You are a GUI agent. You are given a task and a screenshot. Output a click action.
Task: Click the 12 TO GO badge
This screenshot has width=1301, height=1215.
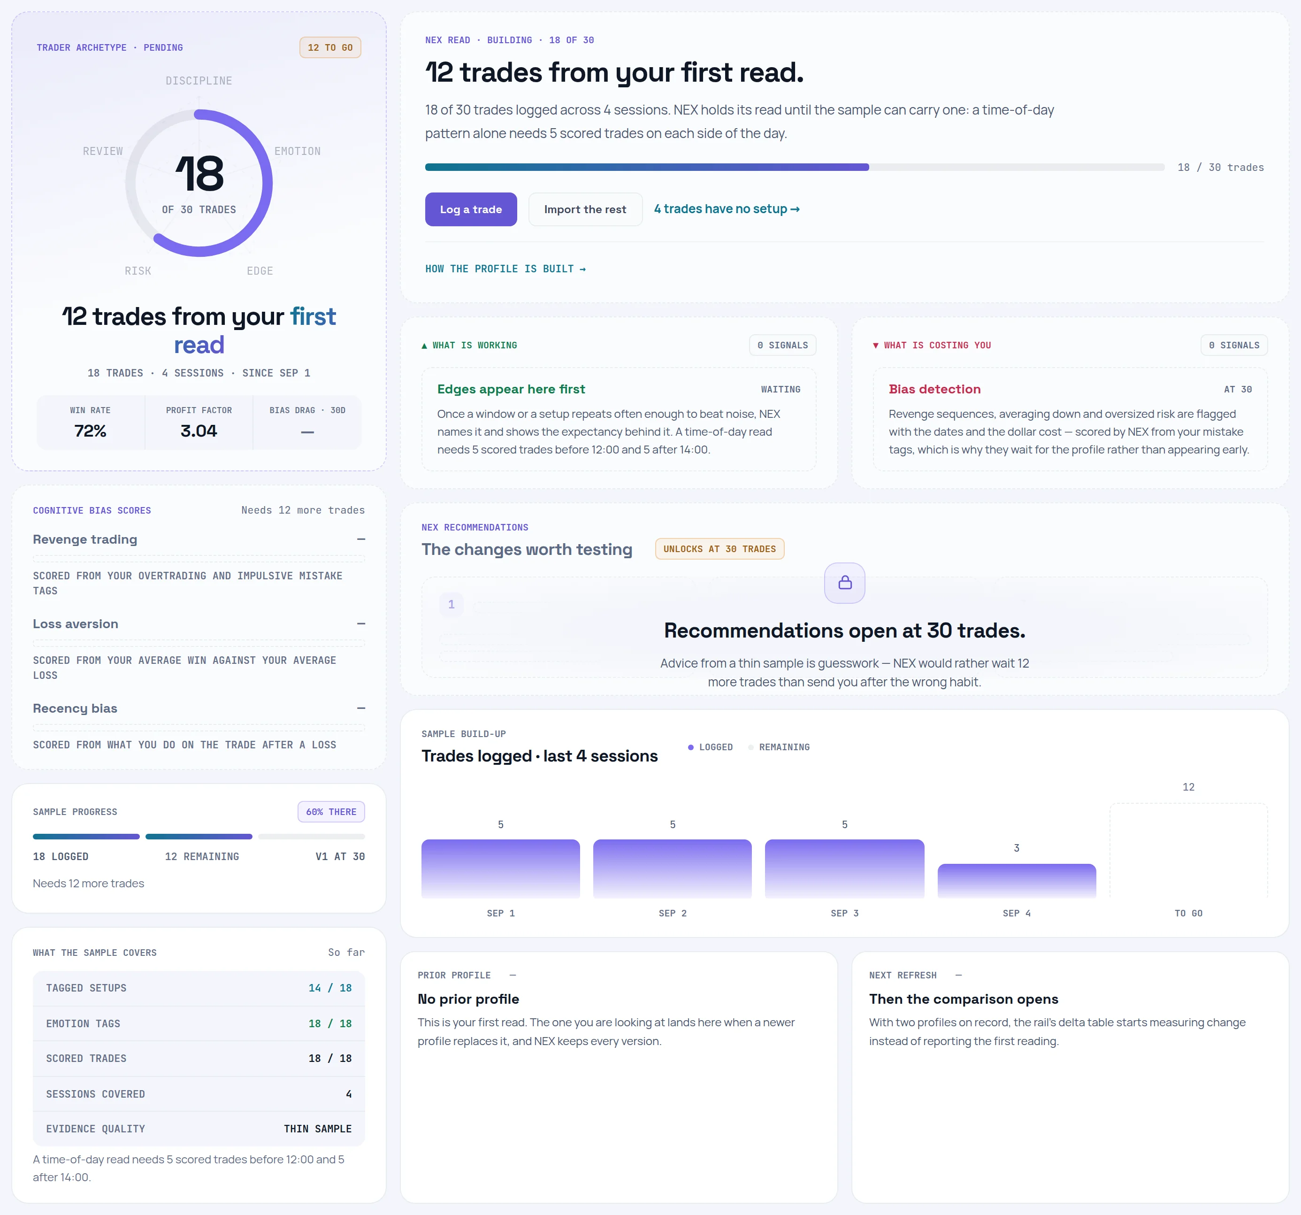click(330, 48)
